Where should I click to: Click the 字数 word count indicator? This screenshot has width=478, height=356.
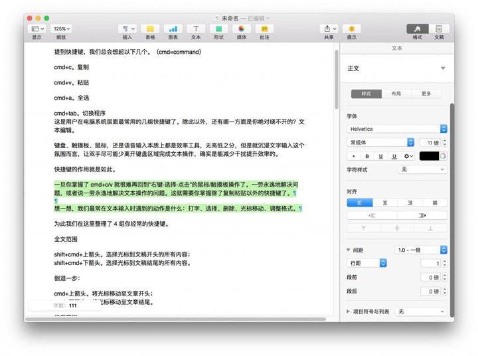click(x=64, y=306)
